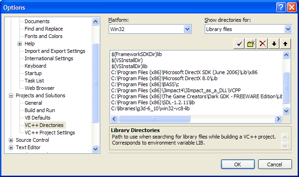Click the options tree vertical scrollbar thumb
The width and height of the screenshot is (299, 177).
tap(95, 83)
